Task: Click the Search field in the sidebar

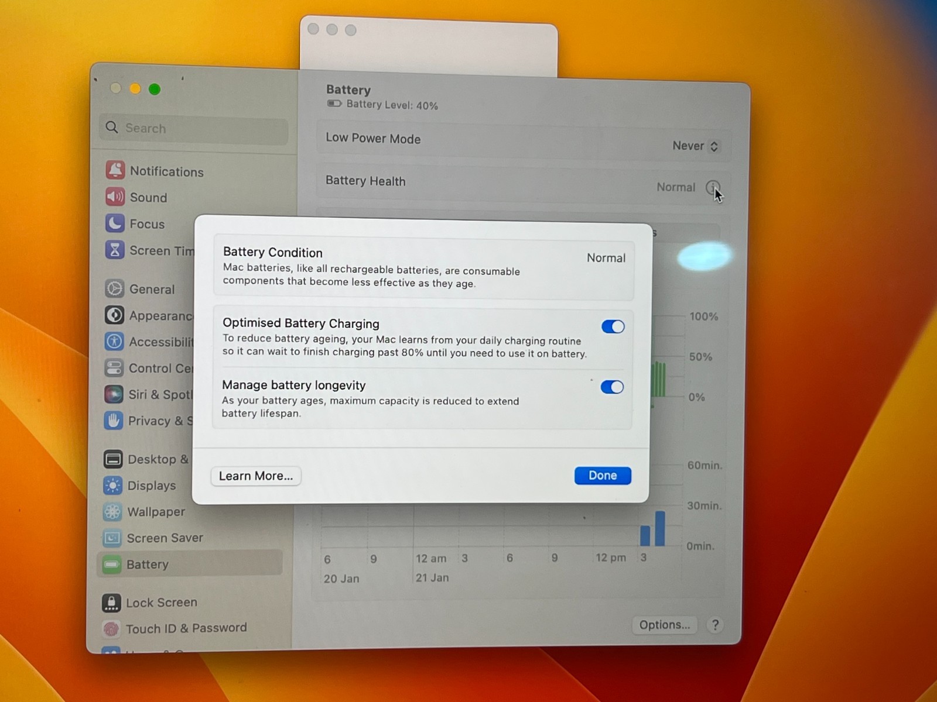Action: (194, 128)
